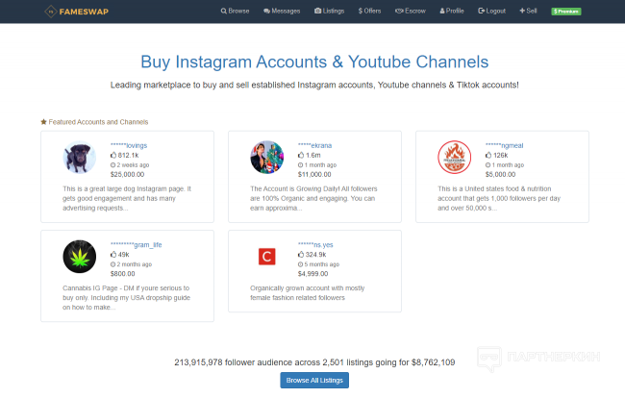The height and width of the screenshot is (398, 625).
Task: Click the cannabis leaf avatar thumbnail
Action: pos(79,256)
